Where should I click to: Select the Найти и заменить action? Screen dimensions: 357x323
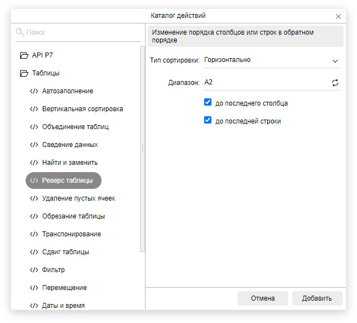(x=70, y=163)
